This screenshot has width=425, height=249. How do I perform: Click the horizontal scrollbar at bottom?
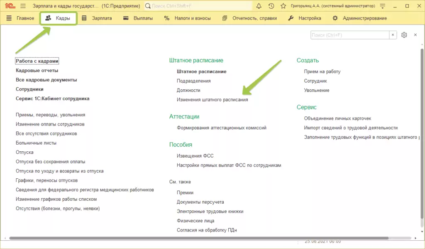[x=199, y=238]
